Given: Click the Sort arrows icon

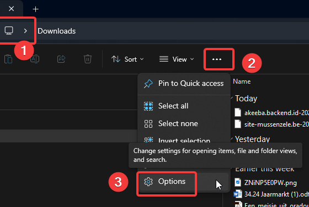Looking at the screenshot, I should (116, 59).
